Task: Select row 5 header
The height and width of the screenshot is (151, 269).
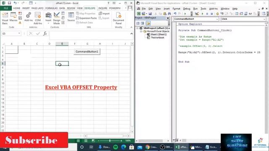Action: (3, 63)
